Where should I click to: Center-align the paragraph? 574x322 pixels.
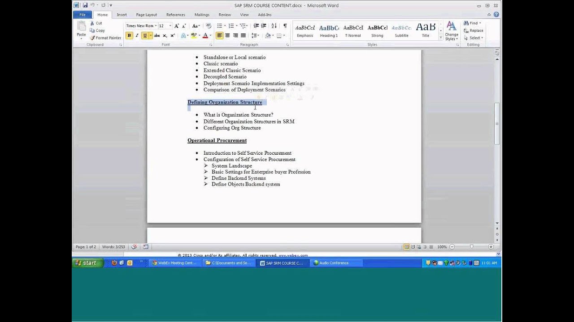tap(227, 36)
